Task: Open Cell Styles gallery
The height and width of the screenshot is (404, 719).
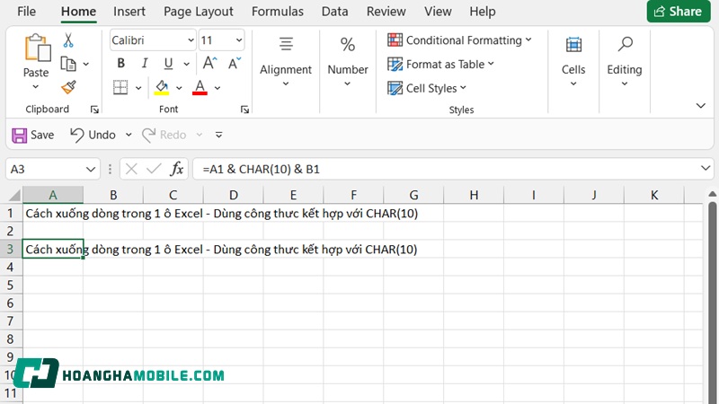Action: 426,88
